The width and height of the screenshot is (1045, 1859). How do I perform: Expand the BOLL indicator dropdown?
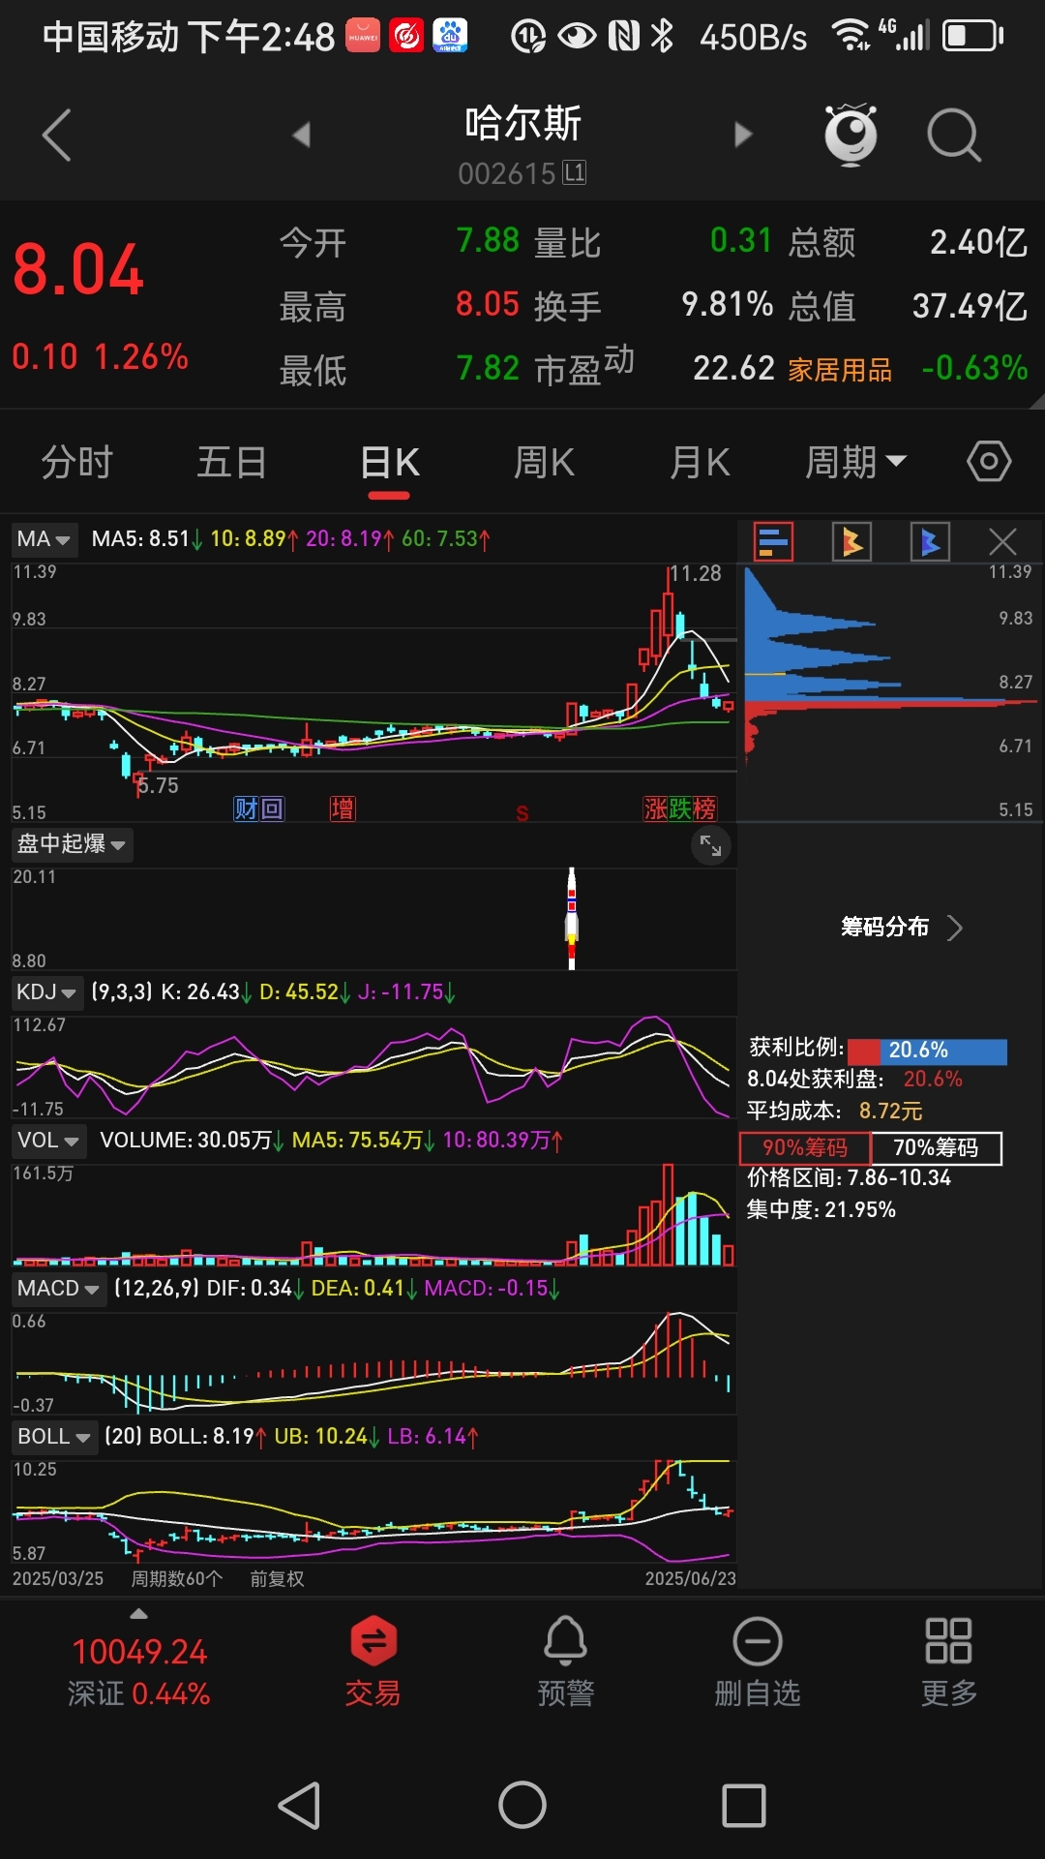tap(55, 1437)
